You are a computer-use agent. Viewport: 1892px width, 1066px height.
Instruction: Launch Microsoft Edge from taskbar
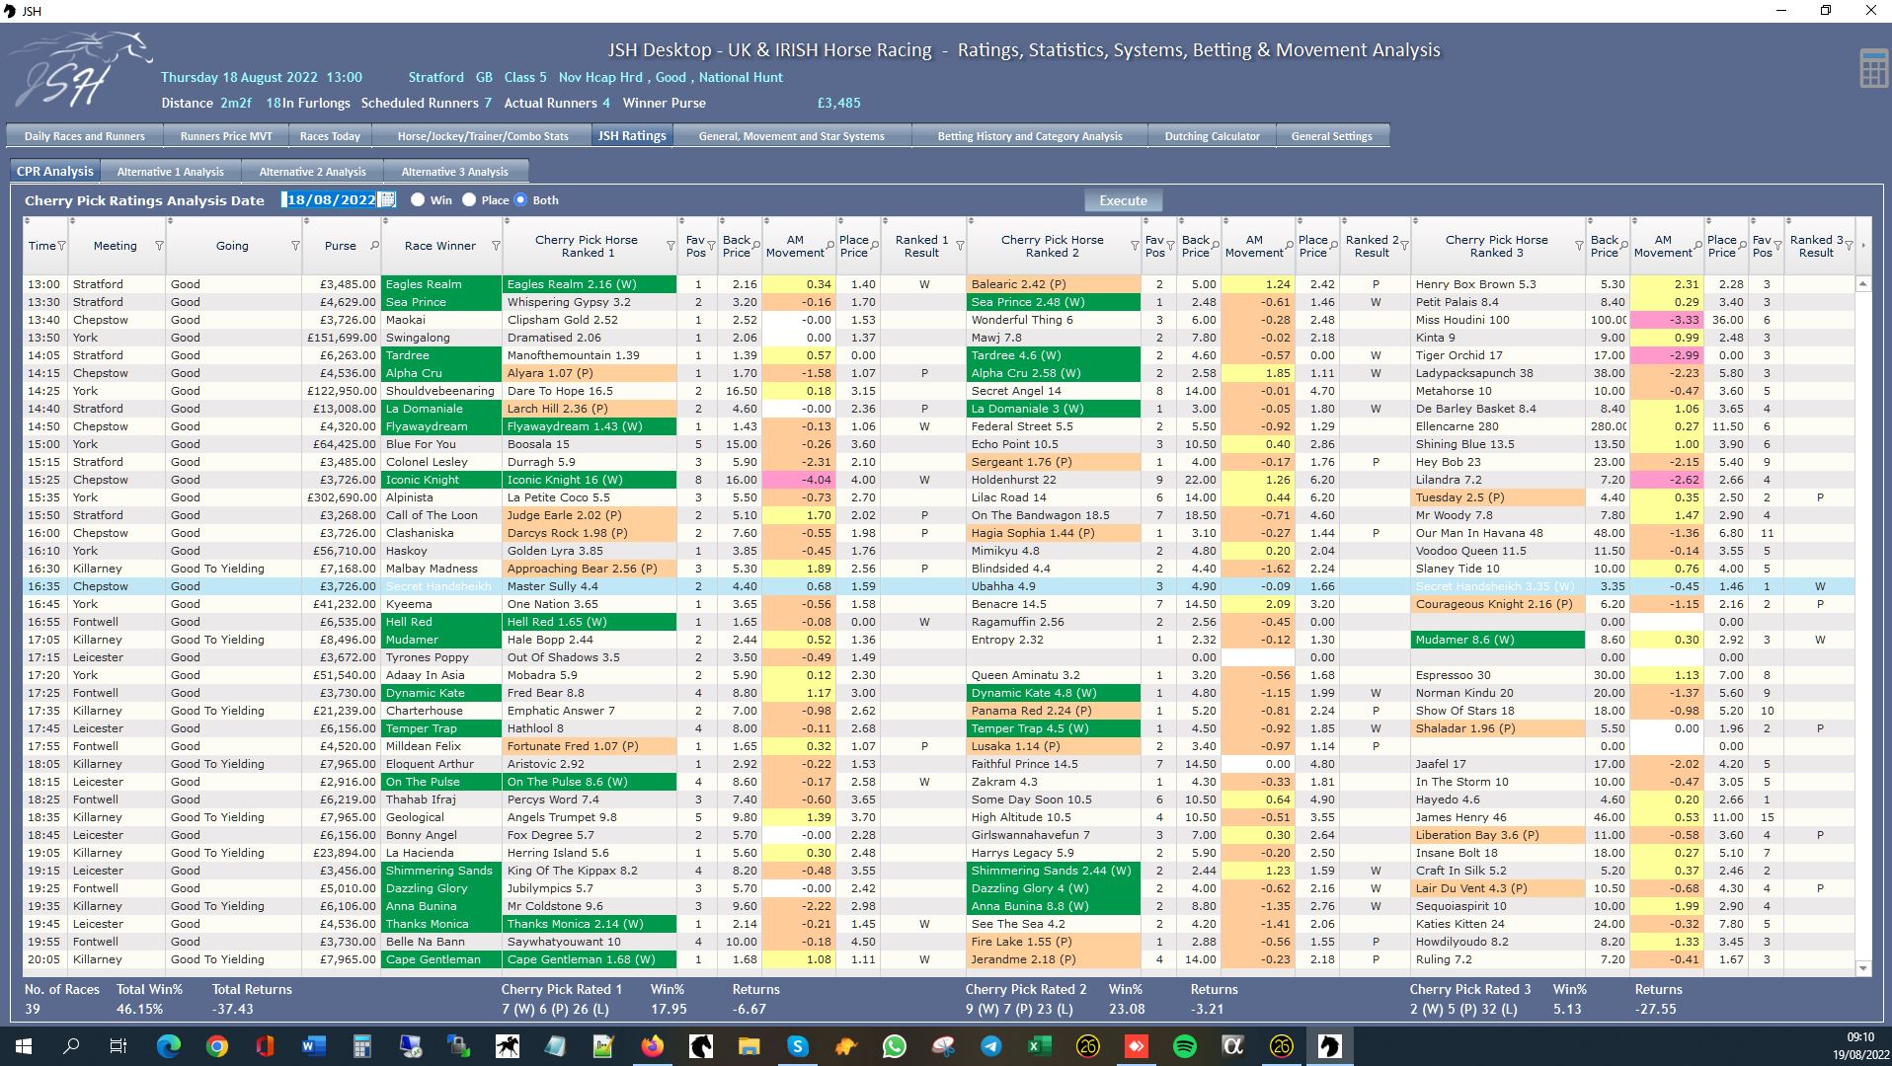click(169, 1046)
